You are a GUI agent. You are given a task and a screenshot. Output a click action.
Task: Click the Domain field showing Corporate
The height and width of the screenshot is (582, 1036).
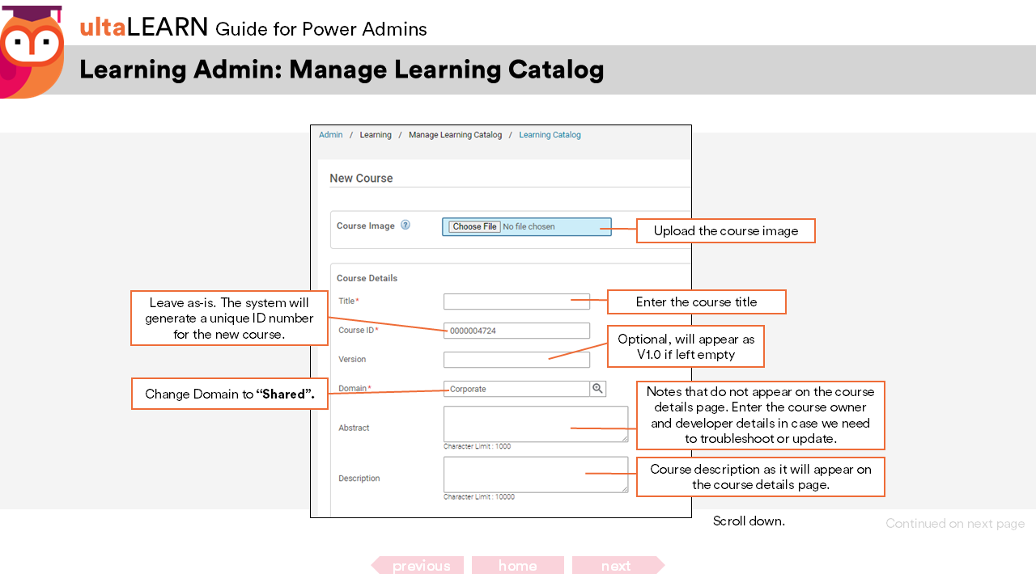516,389
